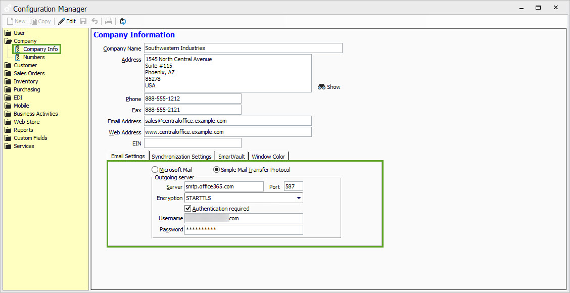Click the binoculars Show button
570x293 pixels.
coord(329,87)
